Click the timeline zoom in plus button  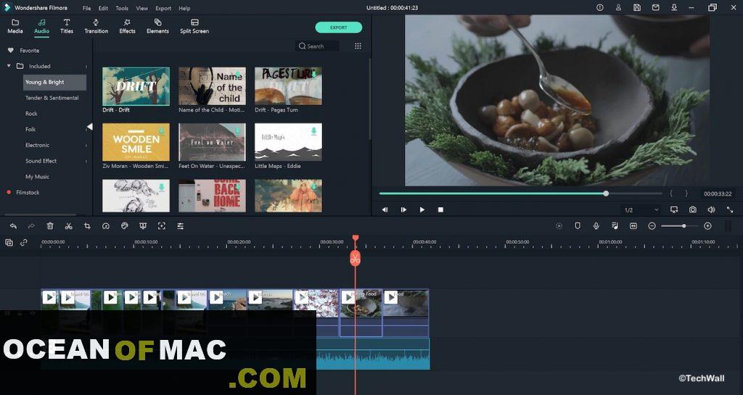[x=707, y=226]
